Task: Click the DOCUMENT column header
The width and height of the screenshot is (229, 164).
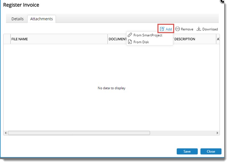Action: [117, 39]
